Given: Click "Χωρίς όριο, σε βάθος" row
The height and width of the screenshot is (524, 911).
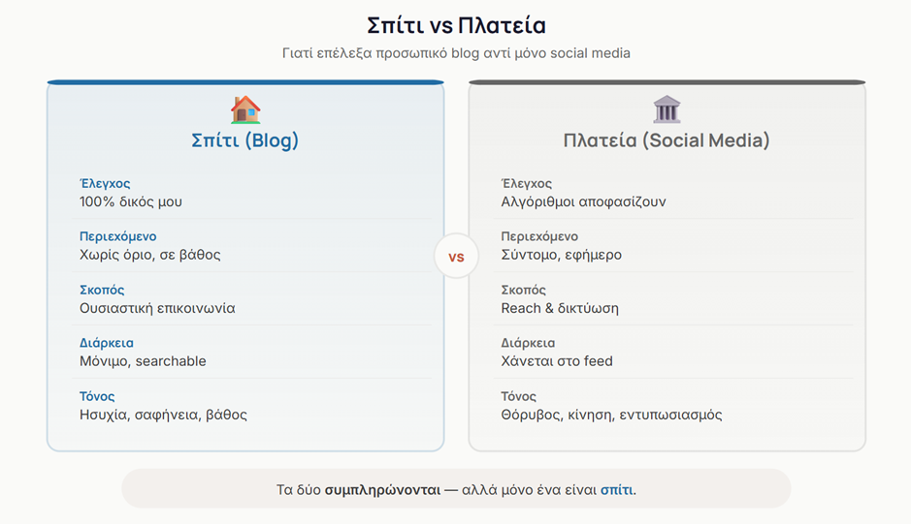Looking at the screenshot, I should (x=150, y=255).
